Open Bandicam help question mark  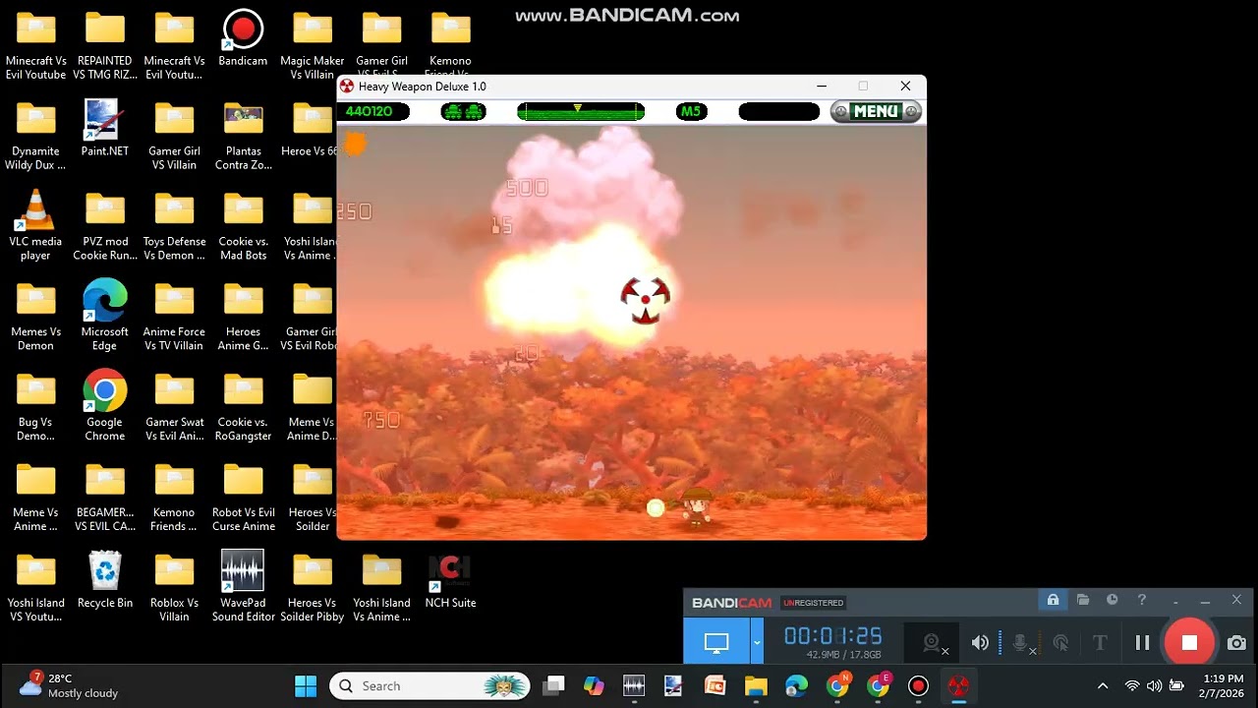[x=1141, y=600]
